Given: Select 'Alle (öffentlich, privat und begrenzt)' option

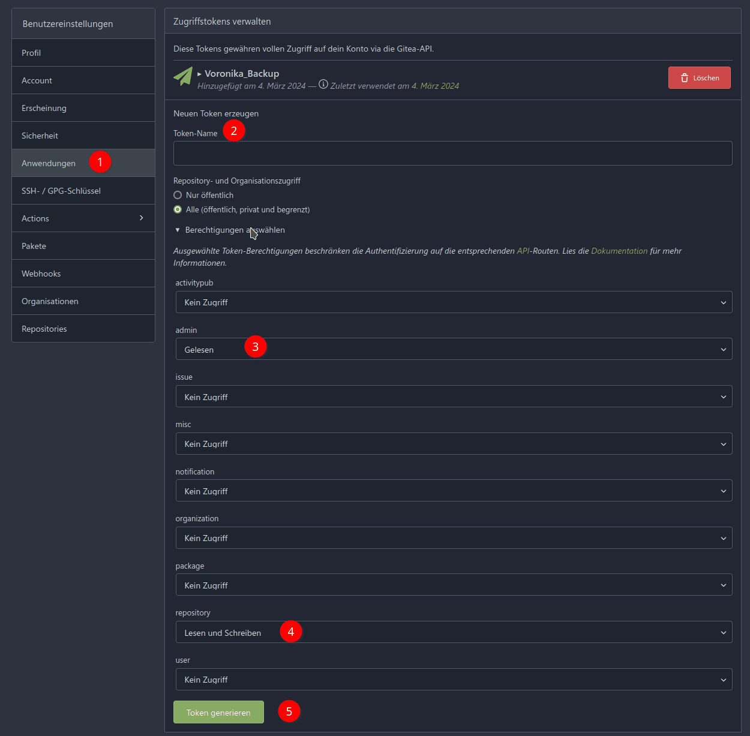Looking at the screenshot, I should [x=178, y=209].
